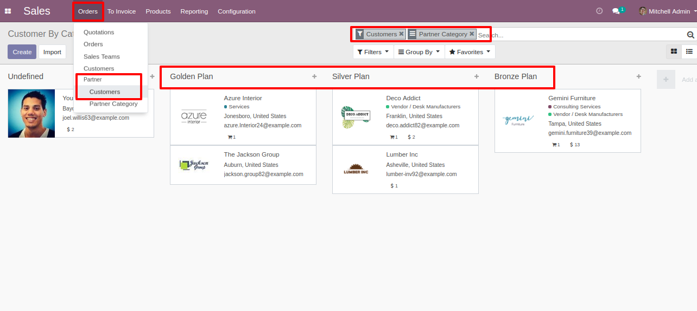The height and width of the screenshot is (311, 697).
Task: Click the group icon in Partner Category facet
Action: point(413,34)
